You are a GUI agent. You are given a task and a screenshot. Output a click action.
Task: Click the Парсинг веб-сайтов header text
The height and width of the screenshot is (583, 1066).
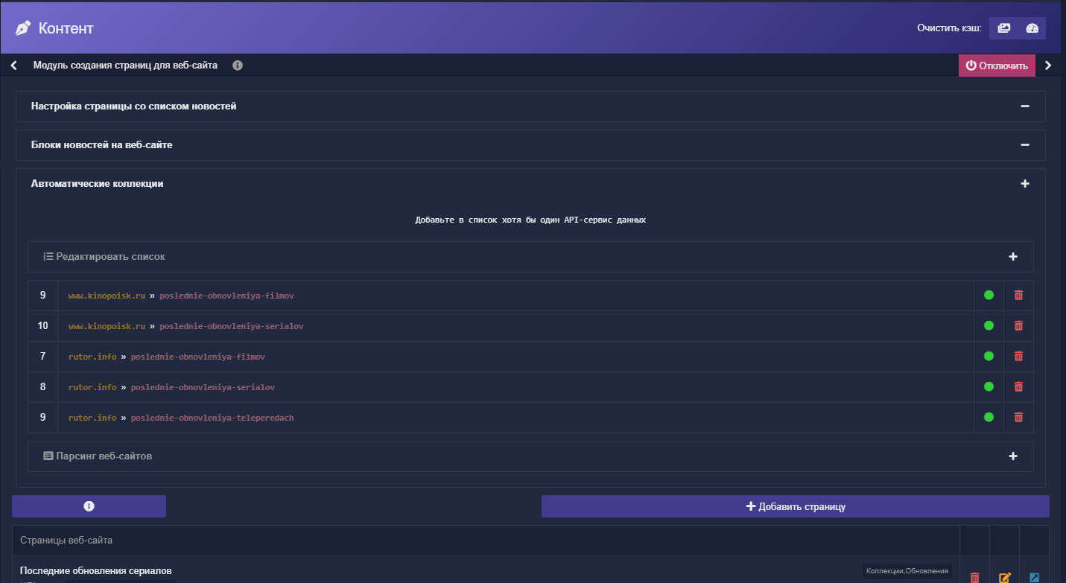[104, 456]
